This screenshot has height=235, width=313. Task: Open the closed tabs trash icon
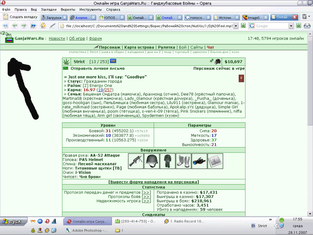click(x=304, y=17)
